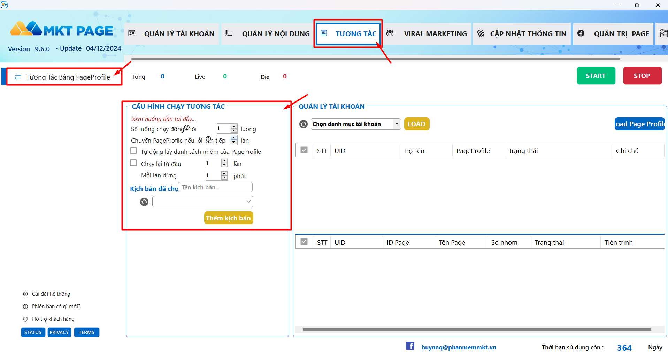Open the Xem hướng dẫn tại đây link
The image size is (668, 355).
(x=164, y=119)
